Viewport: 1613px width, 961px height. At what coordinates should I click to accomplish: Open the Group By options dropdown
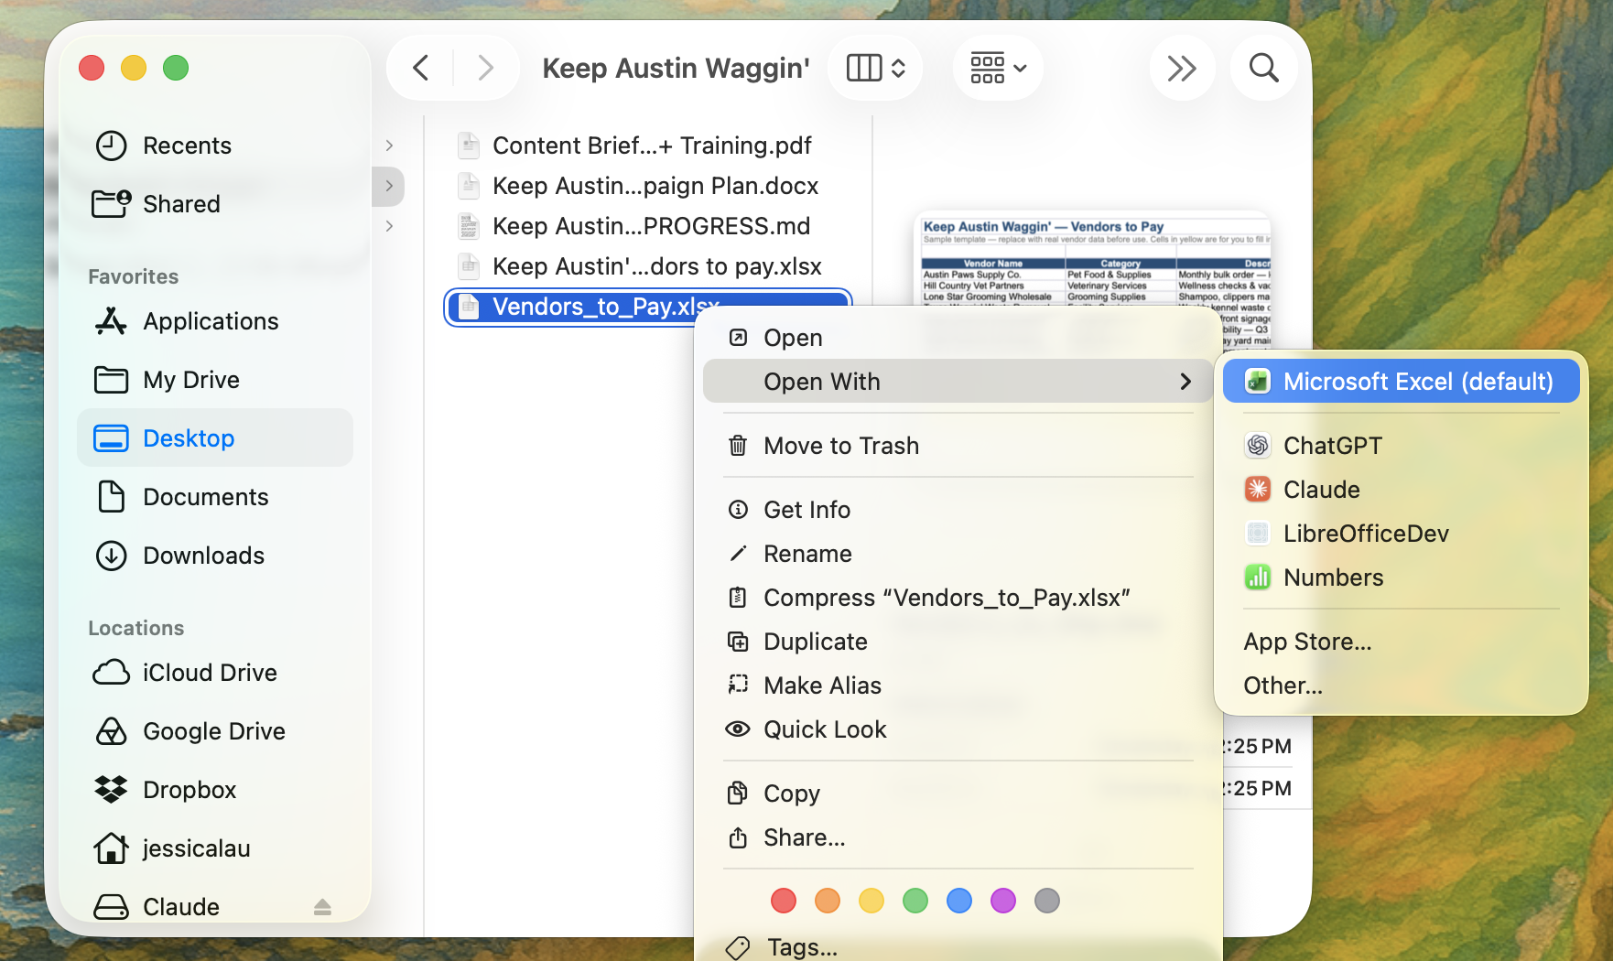(x=998, y=68)
